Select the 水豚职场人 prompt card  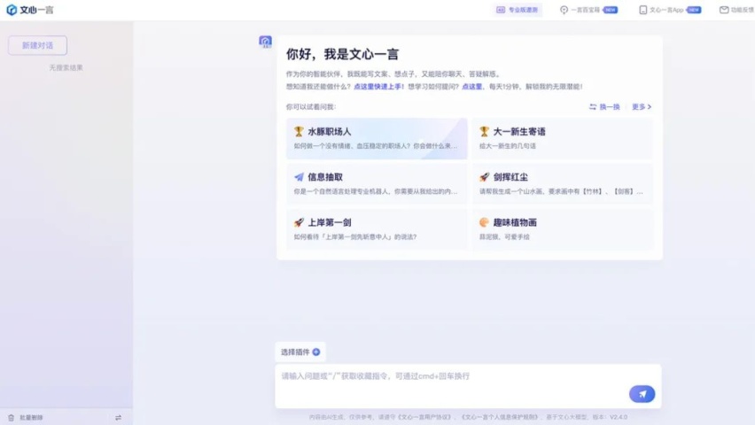tap(377, 139)
